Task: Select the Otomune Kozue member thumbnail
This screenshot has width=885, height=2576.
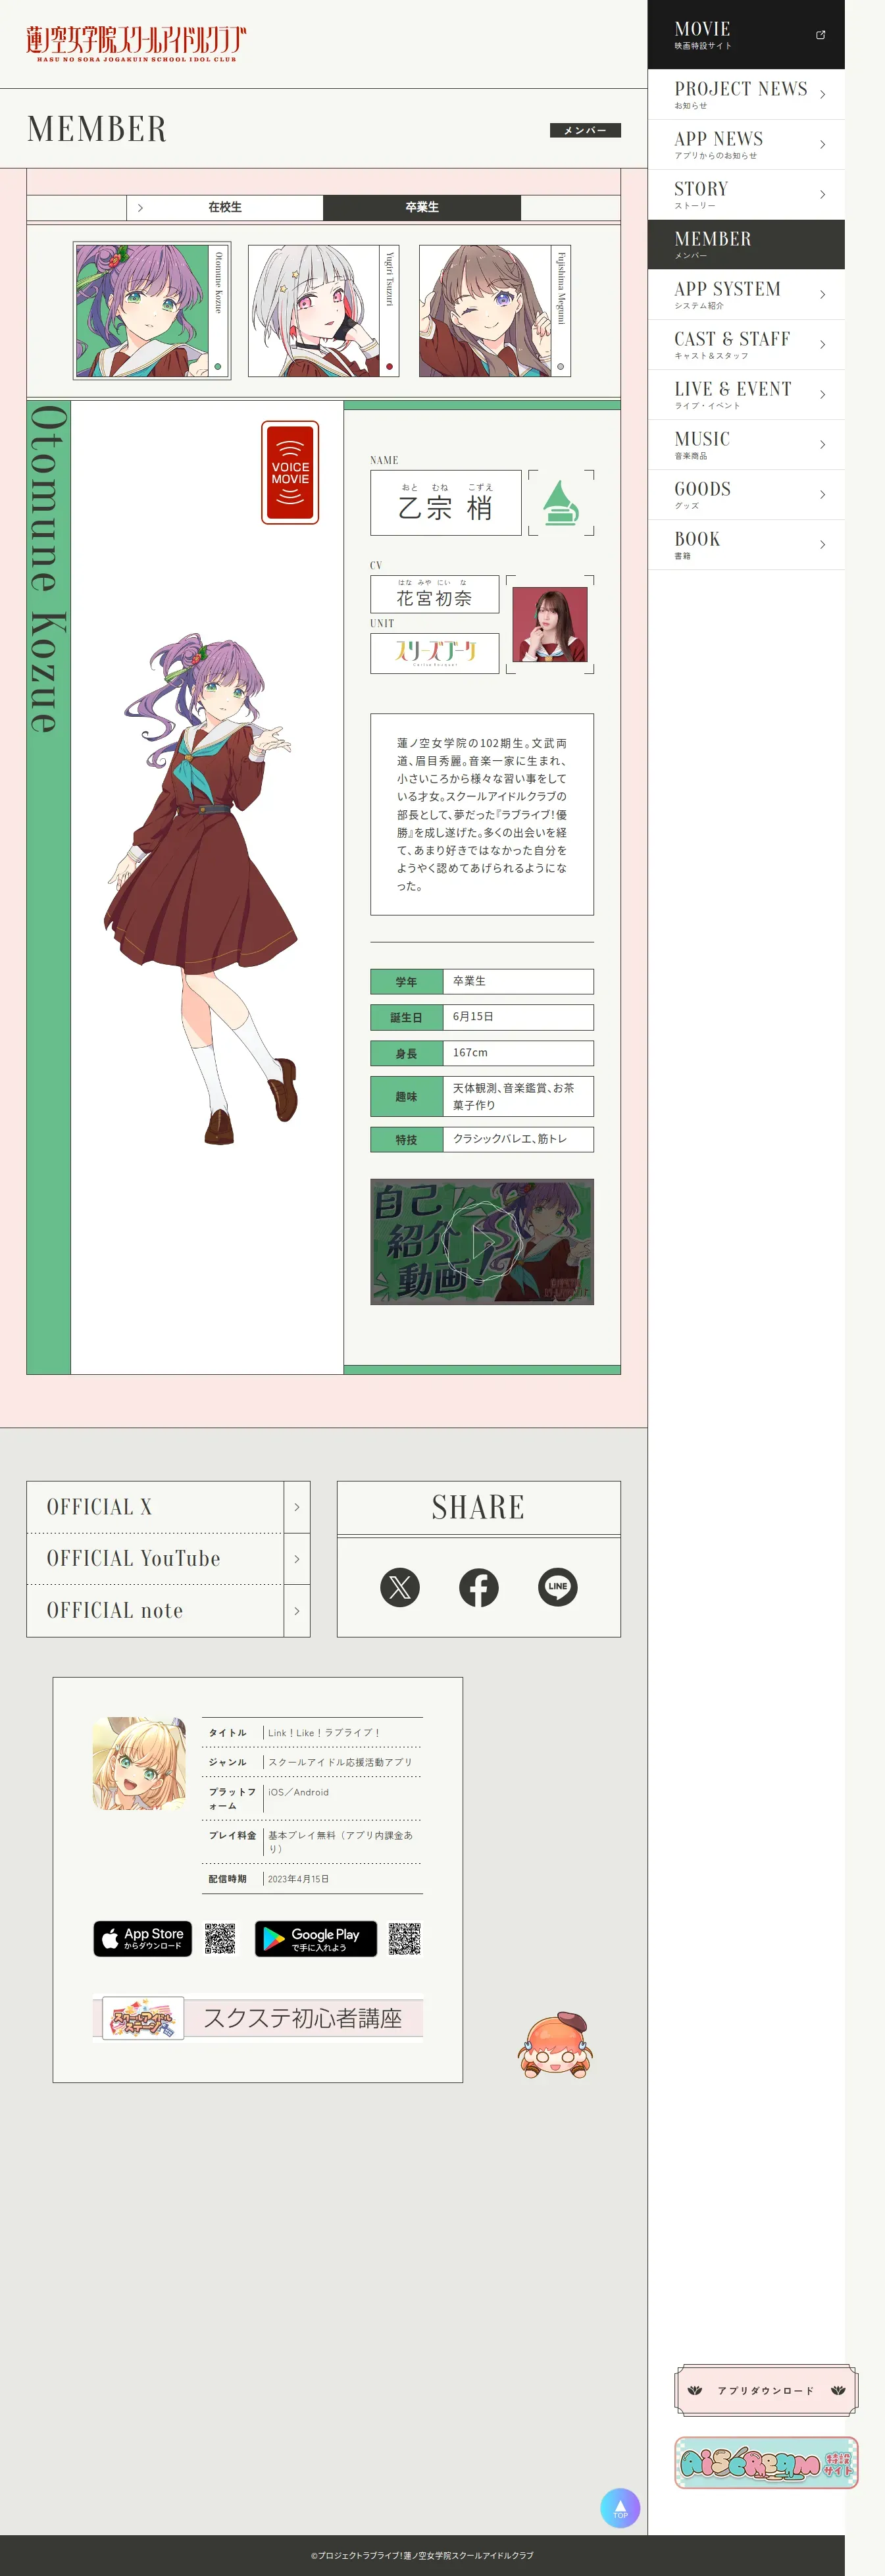Action: (152, 310)
